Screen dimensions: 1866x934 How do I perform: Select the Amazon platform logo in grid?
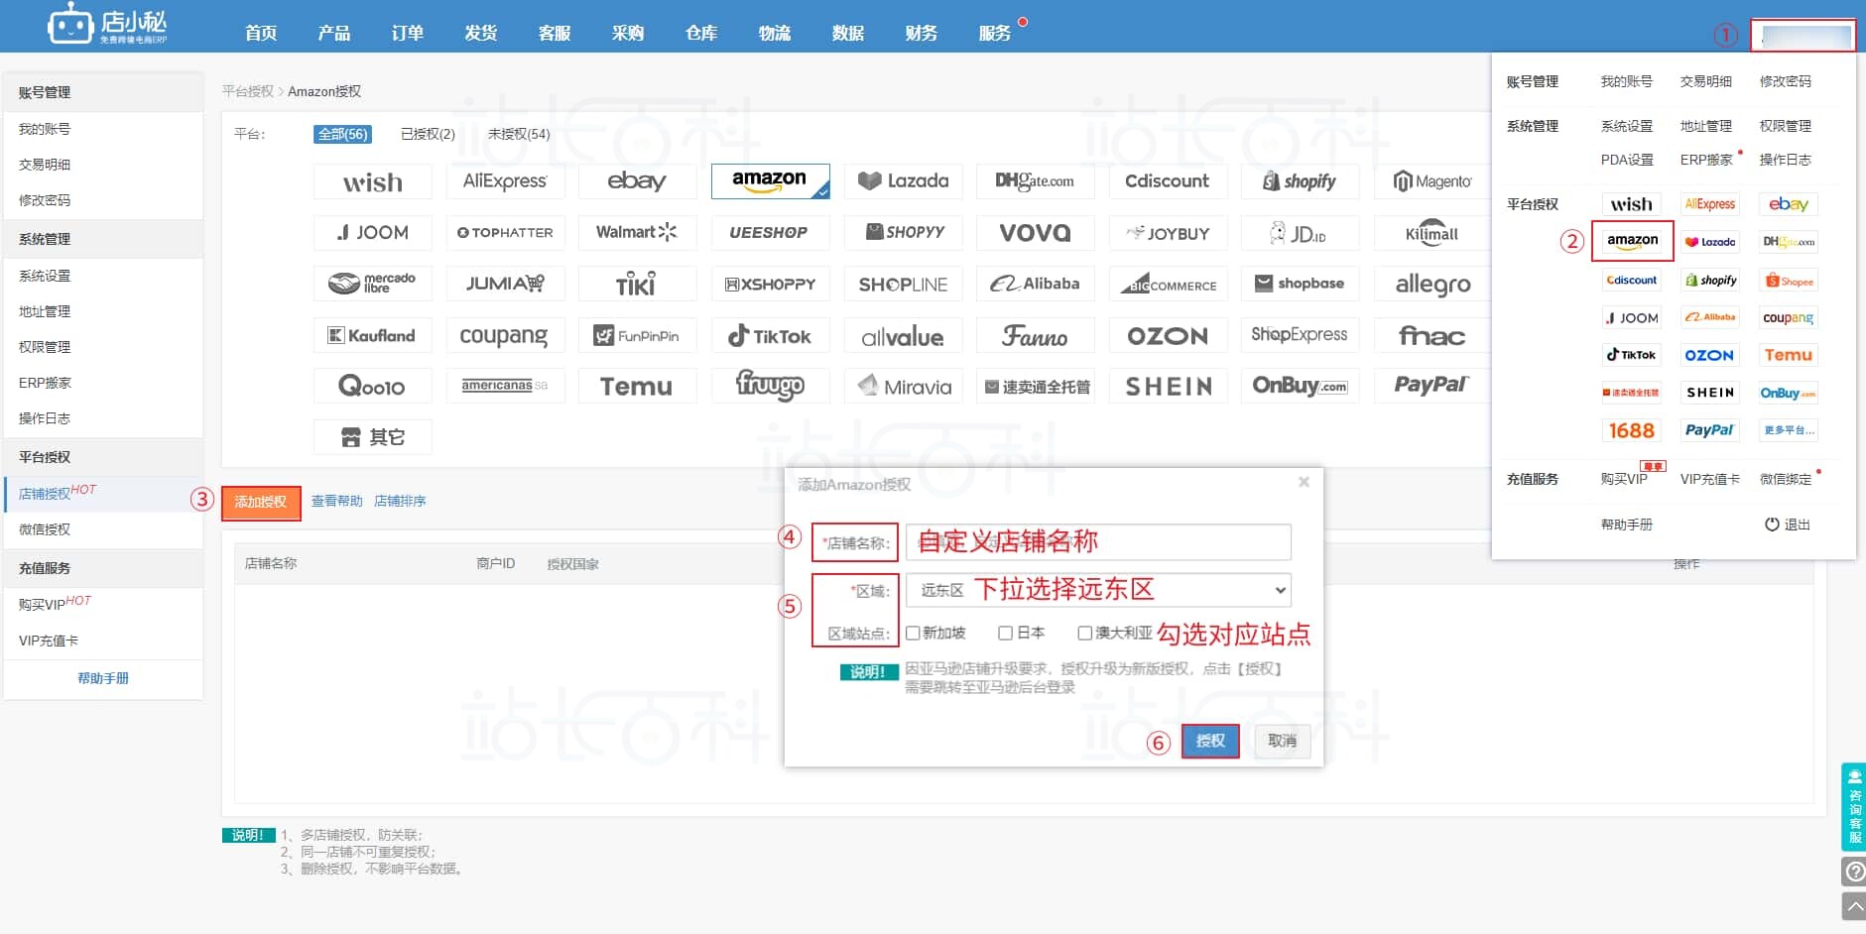[770, 181]
